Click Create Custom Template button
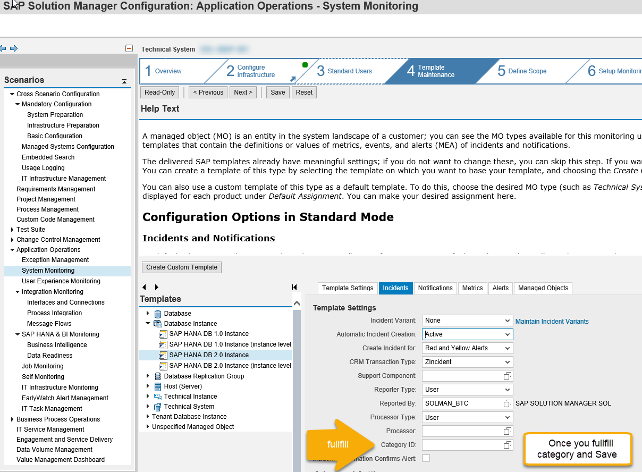This screenshot has height=472, width=642. click(x=182, y=267)
